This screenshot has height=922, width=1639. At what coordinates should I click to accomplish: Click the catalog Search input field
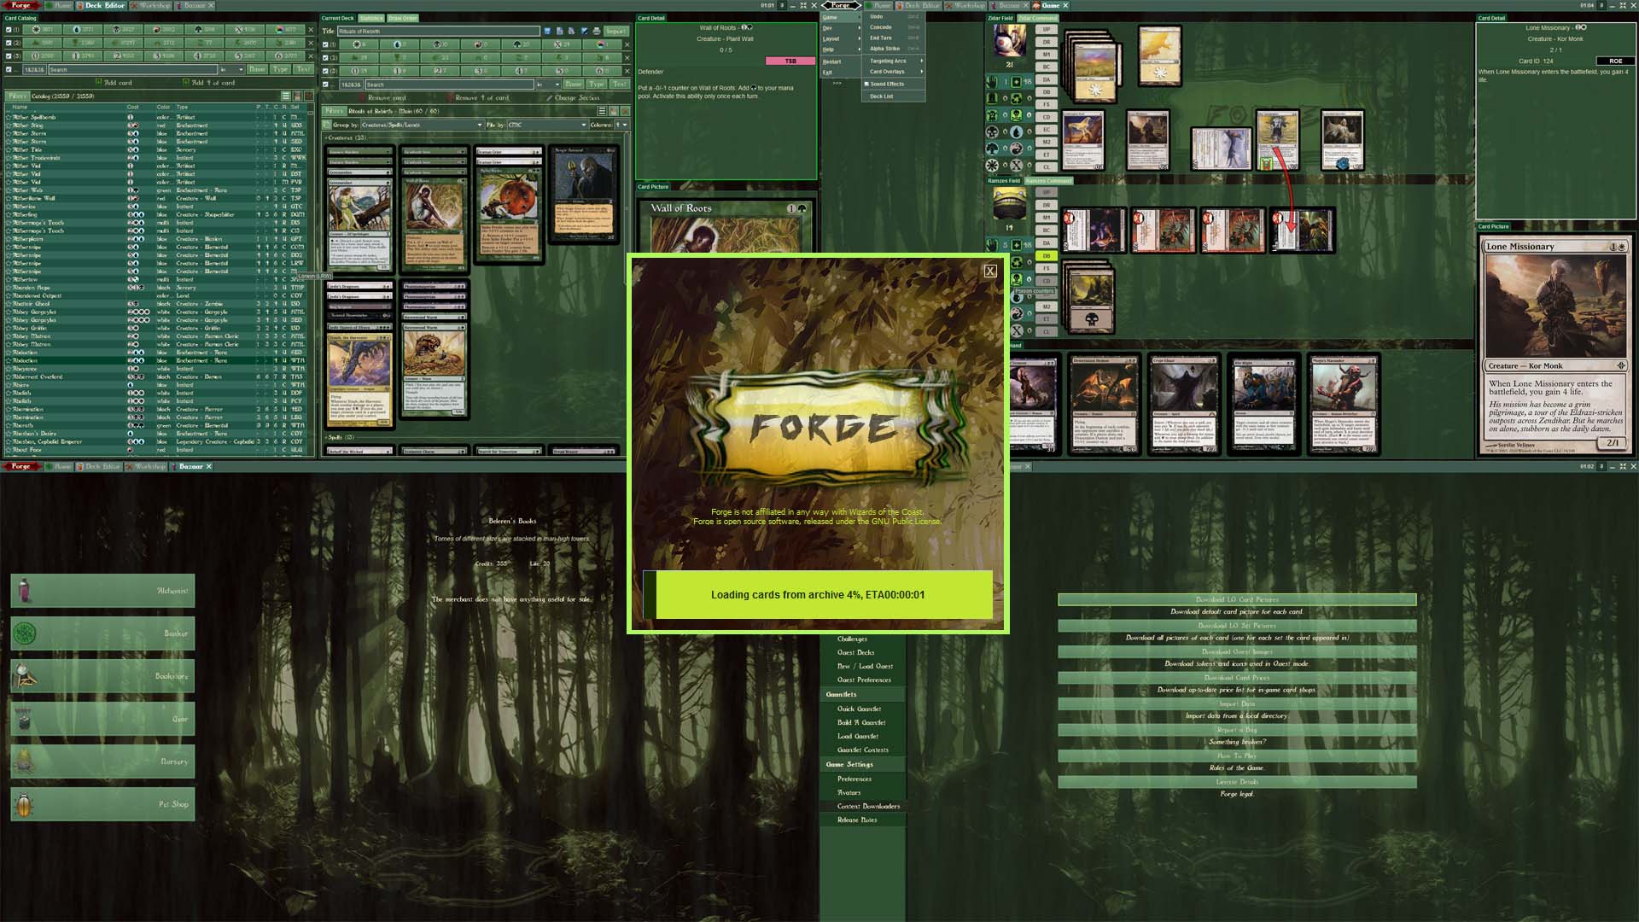[x=132, y=70]
